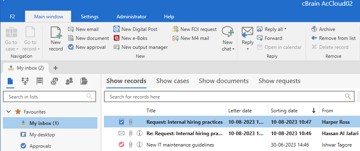Open the Administrator ribbon tab
This screenshot has width=360, height=151.
131,17
